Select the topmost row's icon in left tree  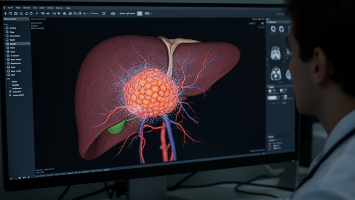pyautogui.click(x=7, y=28)
